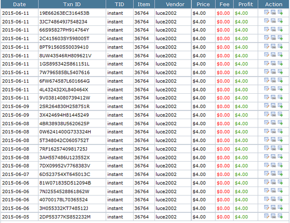
Task: Click instant TID in row 5T348042C0605752T
Action: pyautogui.click(x=115, y=140)
